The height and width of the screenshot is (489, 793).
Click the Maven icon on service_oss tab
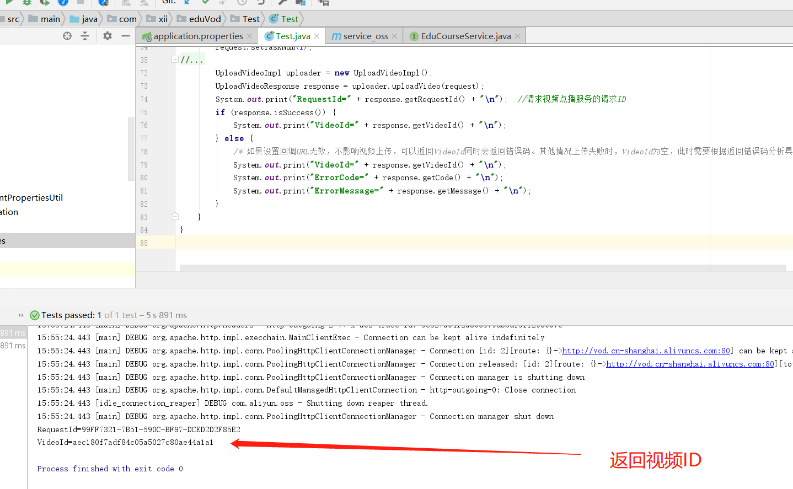click(336, 36)
